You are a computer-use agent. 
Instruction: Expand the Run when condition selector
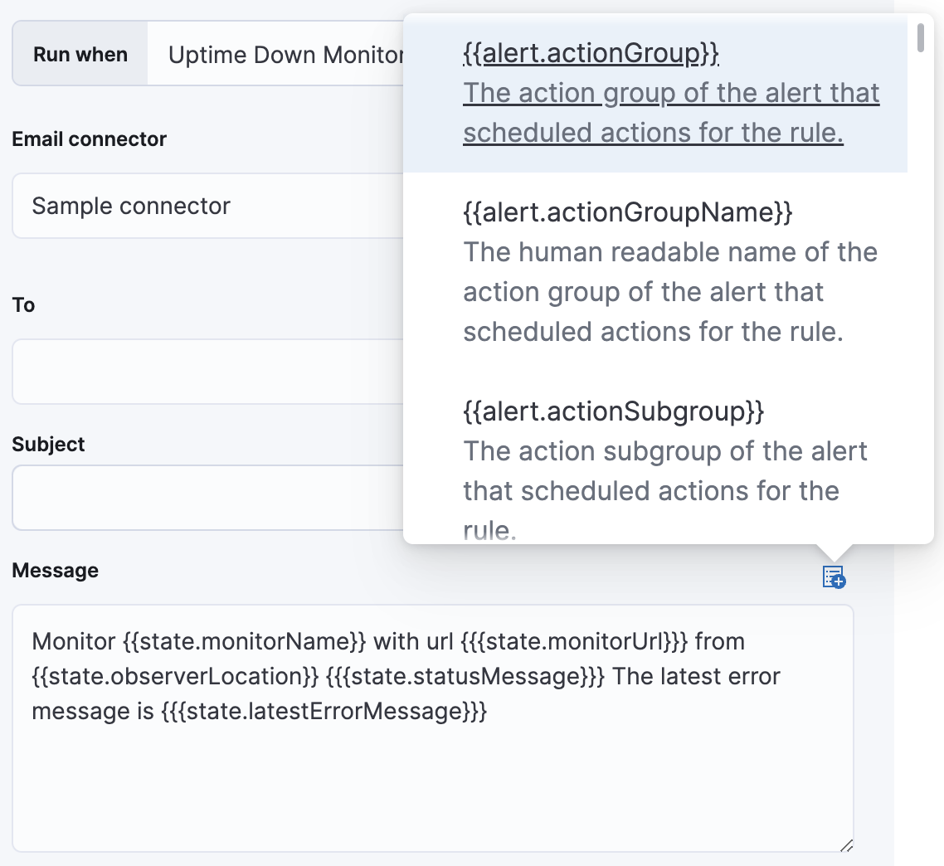coord(80,53)
